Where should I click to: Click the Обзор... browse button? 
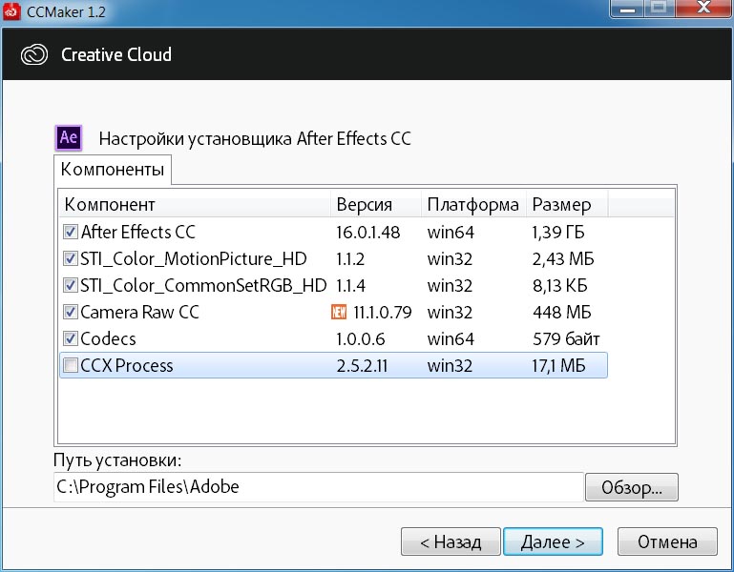632,487
